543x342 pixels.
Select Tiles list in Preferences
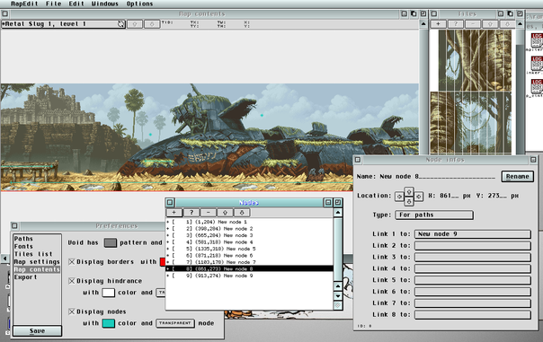coord(37,254)
